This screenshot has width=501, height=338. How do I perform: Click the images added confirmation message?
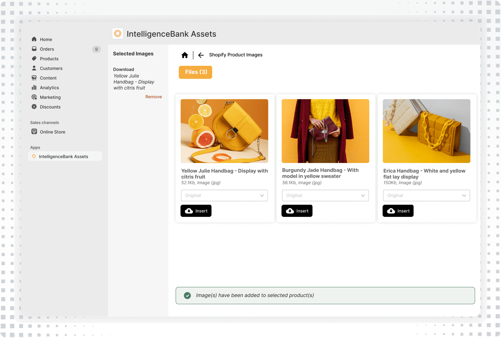tap(255, 296)
